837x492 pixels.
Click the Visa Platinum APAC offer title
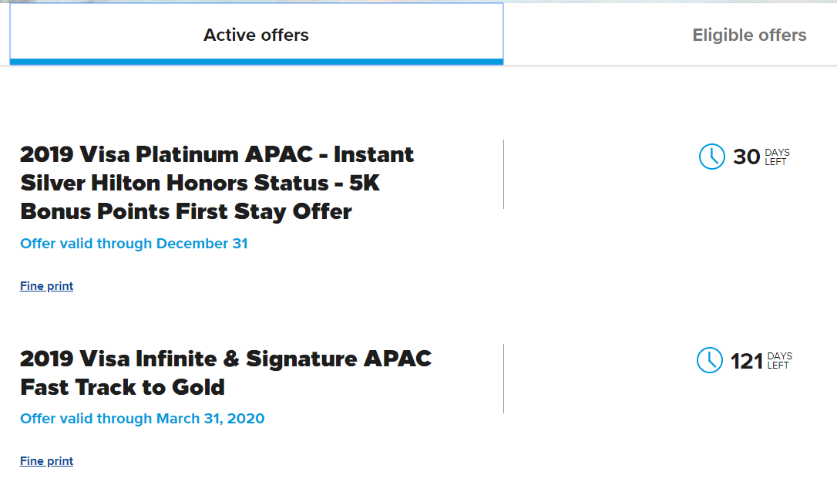[217, 183]
